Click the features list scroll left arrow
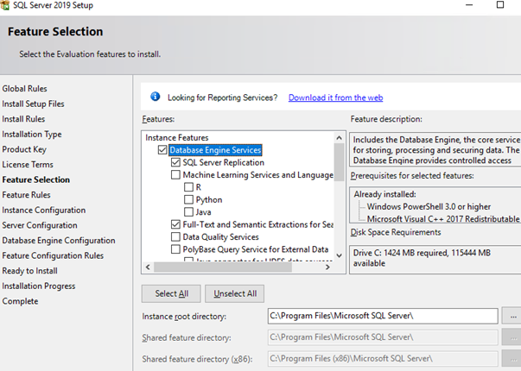 149,267
